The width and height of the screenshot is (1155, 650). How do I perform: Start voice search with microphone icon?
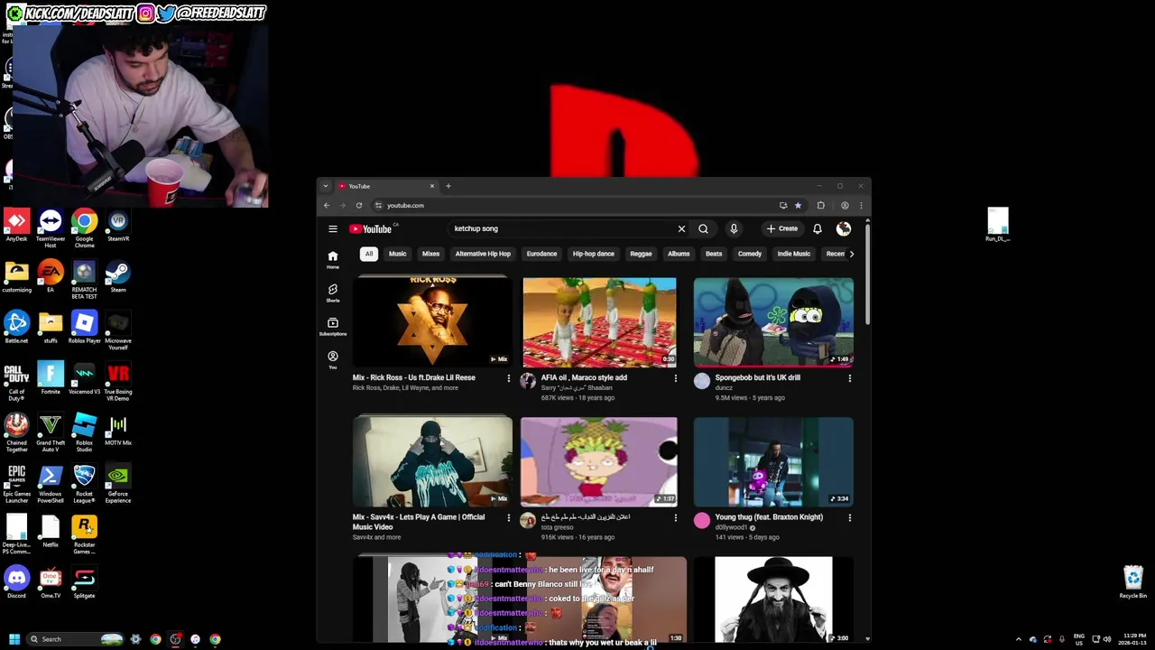pos(734,229)
